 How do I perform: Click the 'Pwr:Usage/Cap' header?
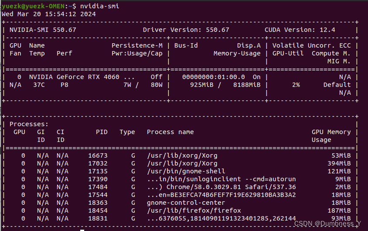tap(137, 54)
